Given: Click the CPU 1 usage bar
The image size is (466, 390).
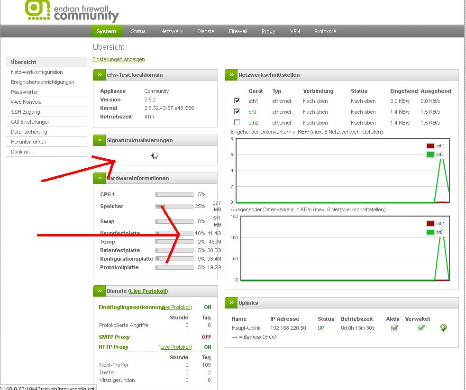Looking at the screenshot, I should pyautogui.click(x=174, y=194).
